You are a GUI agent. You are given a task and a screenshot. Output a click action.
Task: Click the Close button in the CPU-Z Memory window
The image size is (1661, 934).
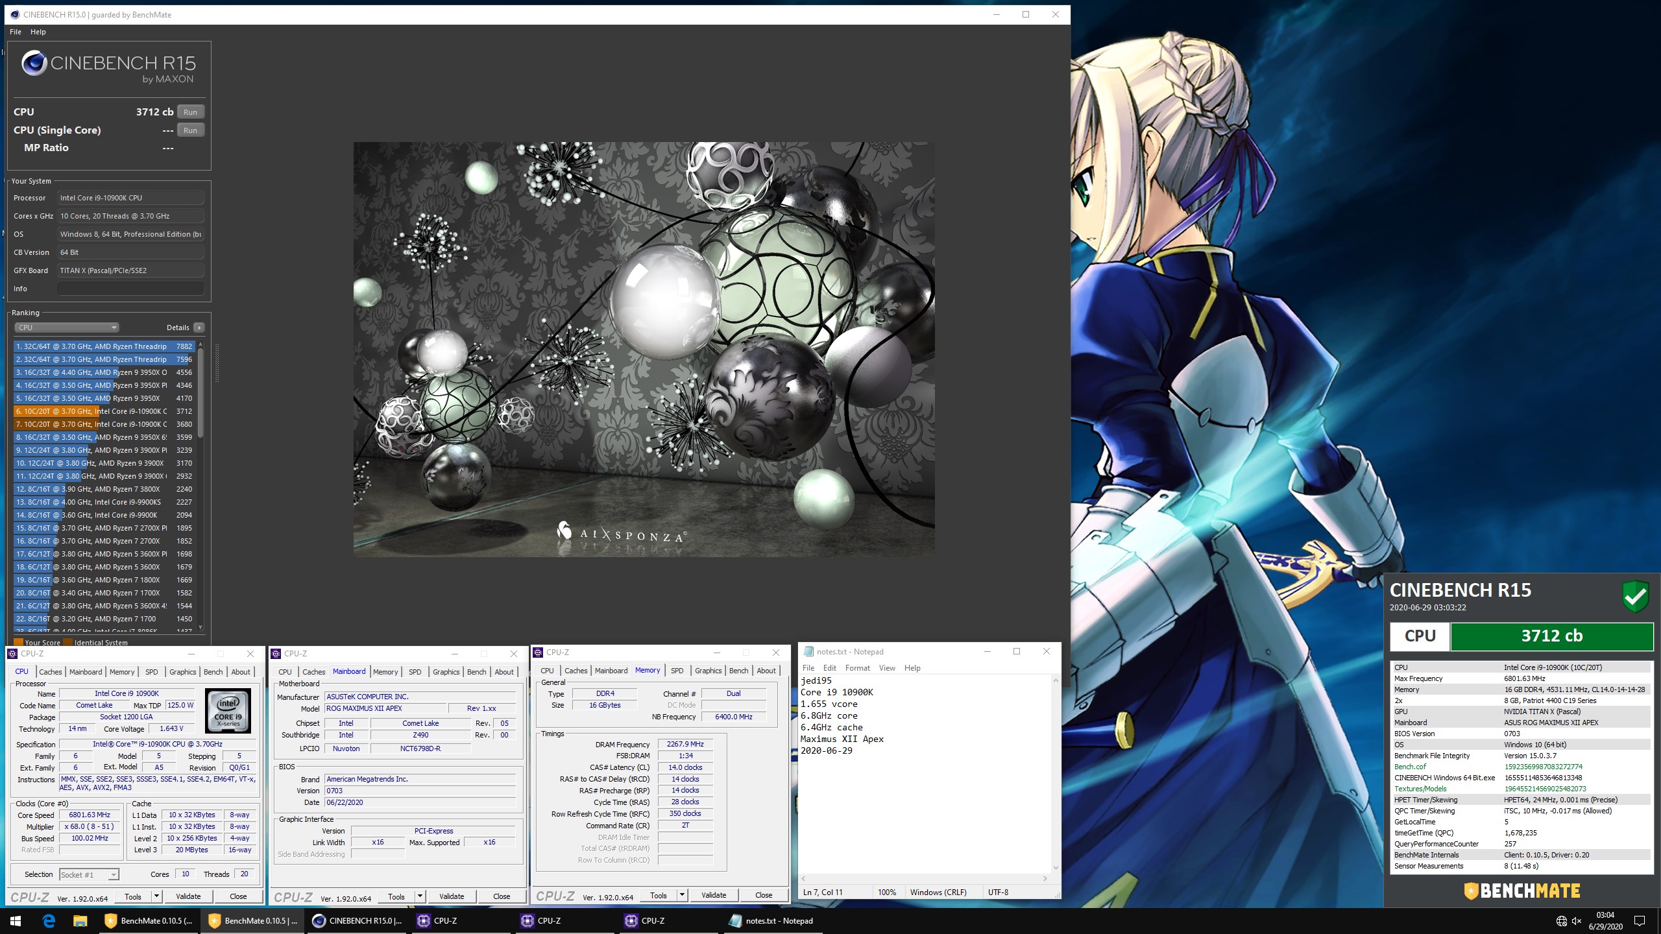tap(764, 895)
